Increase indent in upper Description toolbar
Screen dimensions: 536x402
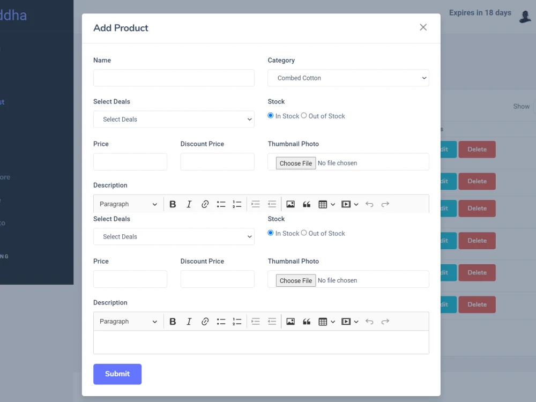pyautogui.click(x=255, y=204)
